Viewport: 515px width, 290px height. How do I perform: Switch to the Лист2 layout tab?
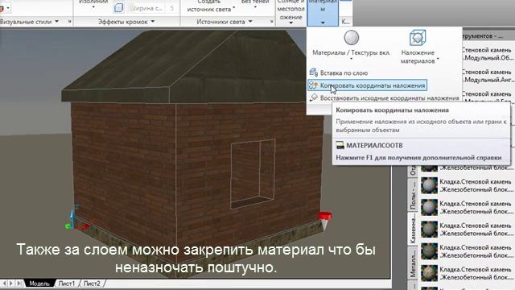point(92,284)
